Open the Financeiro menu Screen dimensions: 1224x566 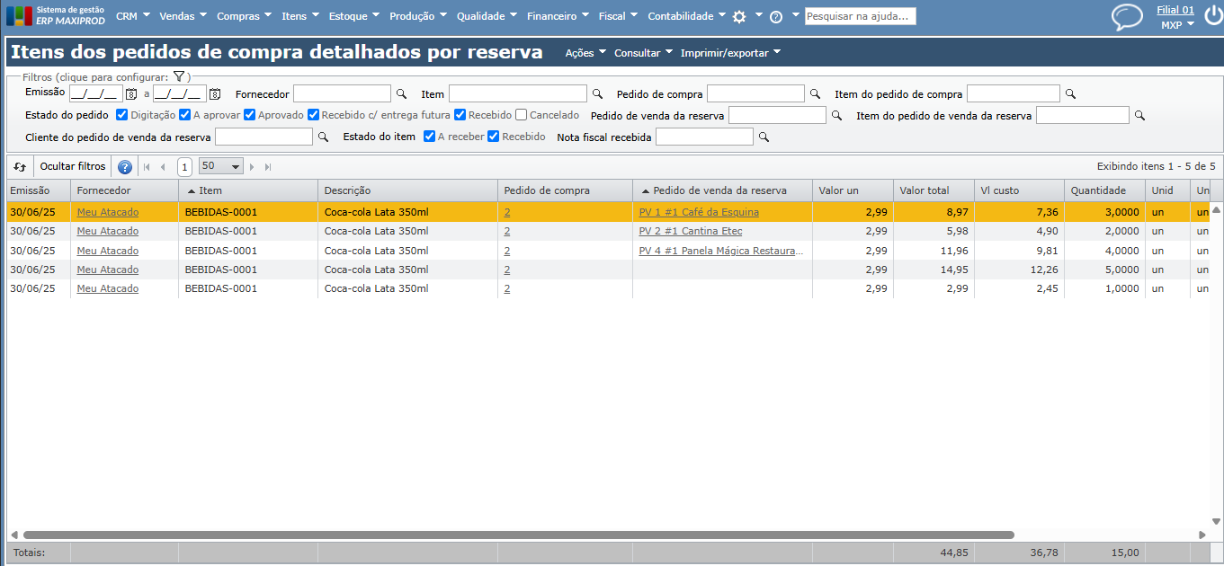click(557, 16)
